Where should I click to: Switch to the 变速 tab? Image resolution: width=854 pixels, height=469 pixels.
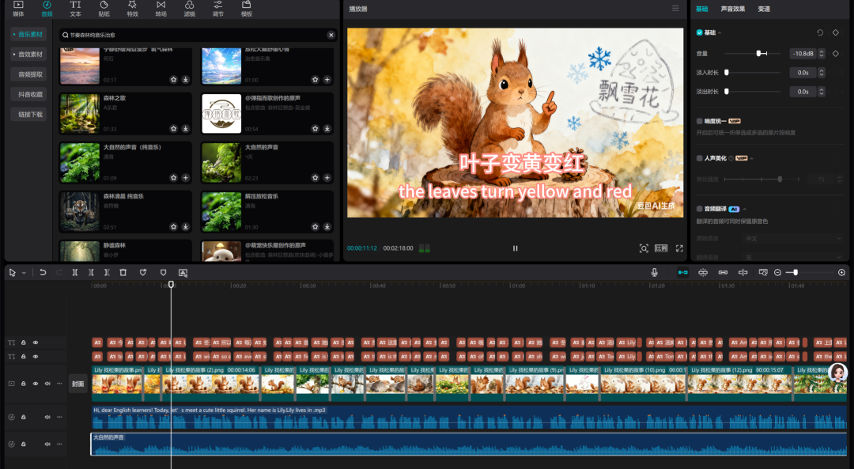pos(764,9)
